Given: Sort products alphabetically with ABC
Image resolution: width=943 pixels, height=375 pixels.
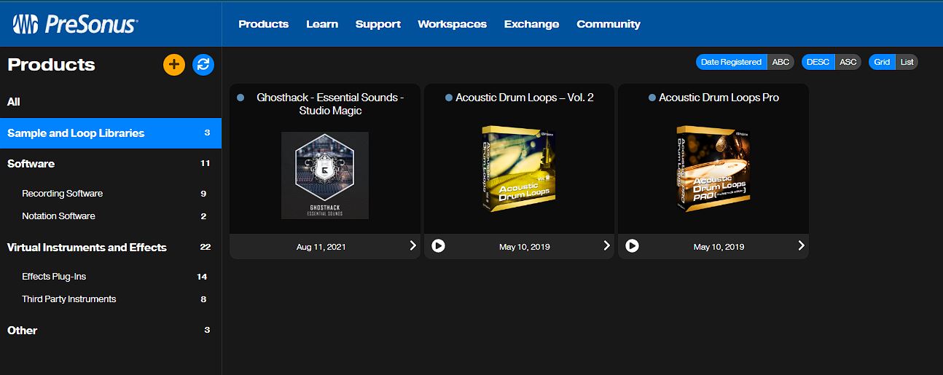Looking at the screenshot, I should click(x=780, y=62).
